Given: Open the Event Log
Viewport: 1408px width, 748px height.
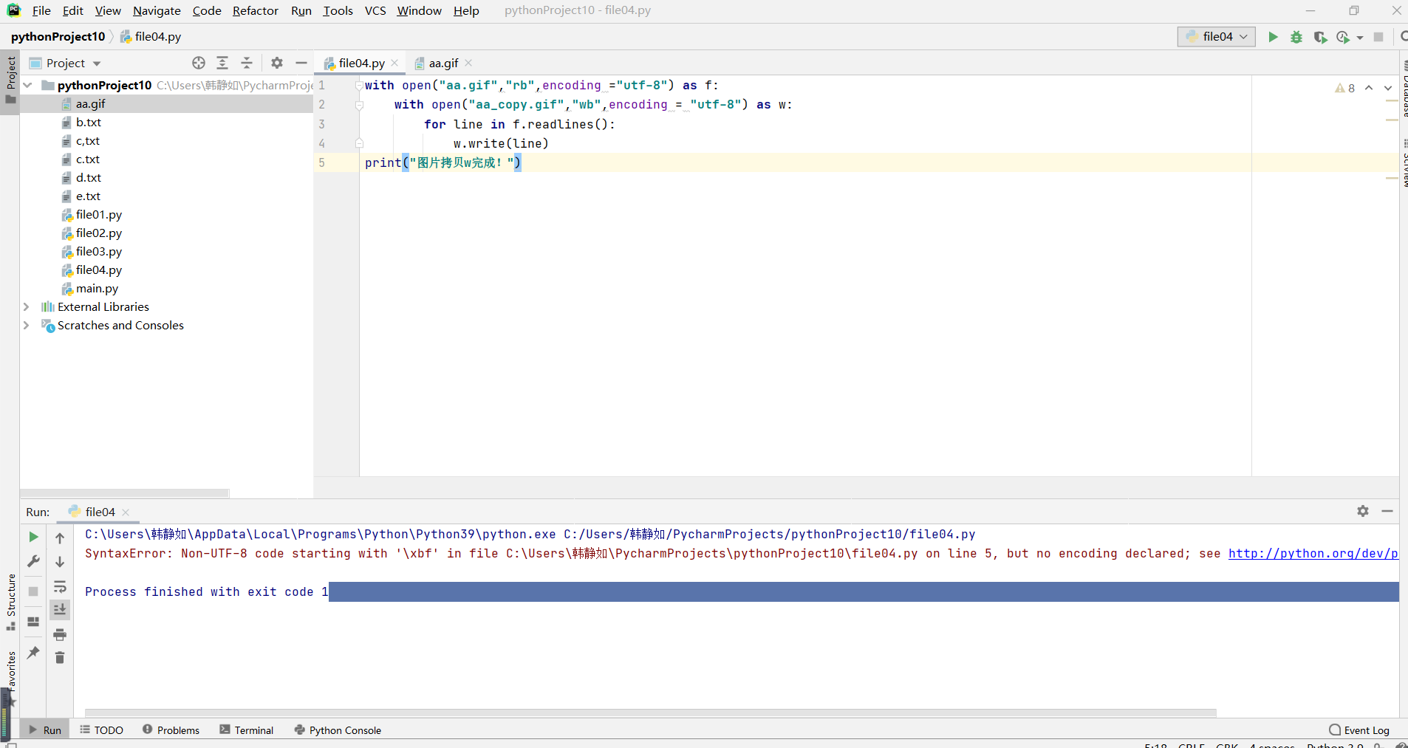Looking at the screenshot, I should 1359,730.
